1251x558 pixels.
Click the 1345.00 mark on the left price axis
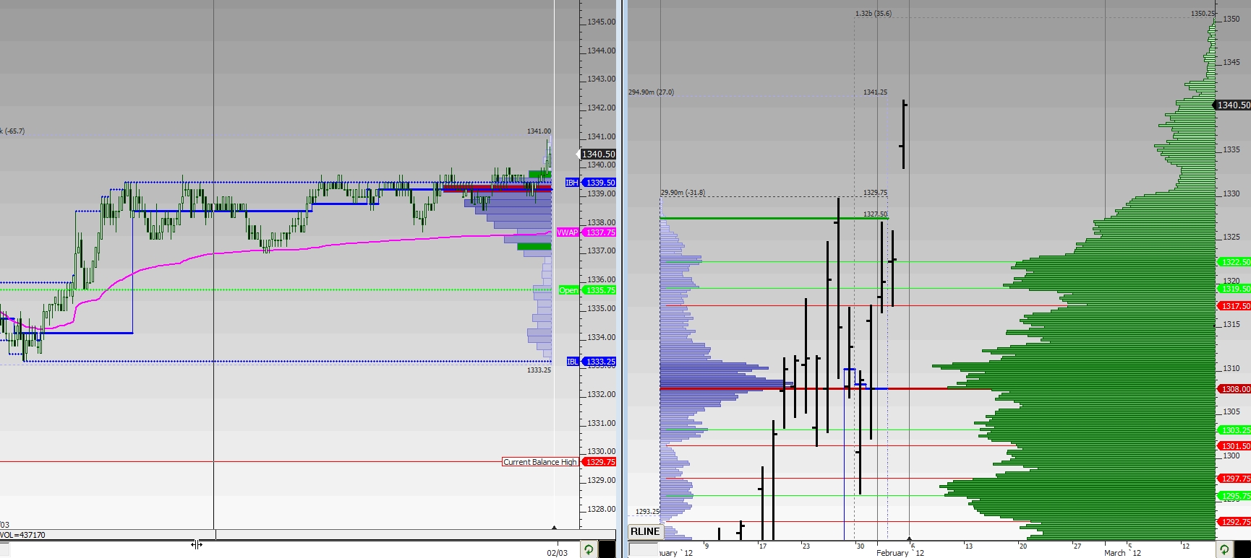(x=602, y=22)
